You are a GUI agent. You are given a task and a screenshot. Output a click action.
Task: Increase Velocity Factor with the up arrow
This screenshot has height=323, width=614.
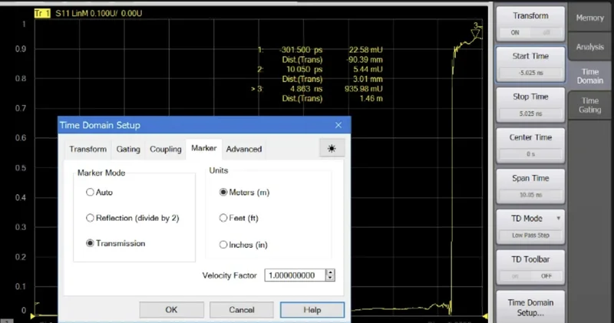(x=330, y=272)
